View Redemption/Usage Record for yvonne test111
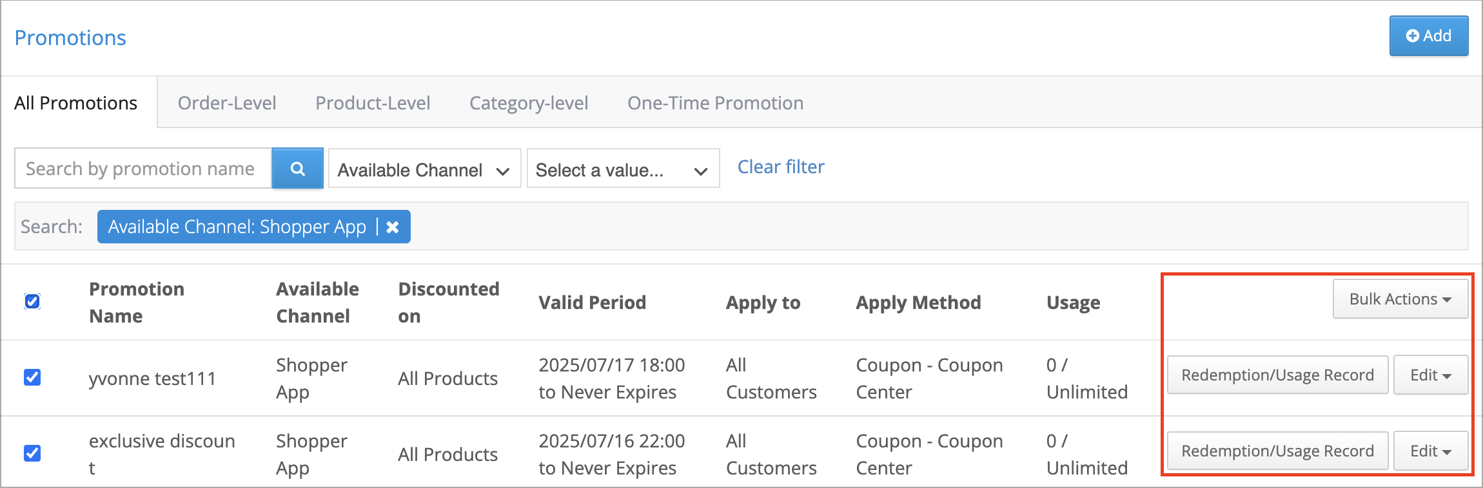This screenshot has width=1483, height=488. [x=1277, y=375]
